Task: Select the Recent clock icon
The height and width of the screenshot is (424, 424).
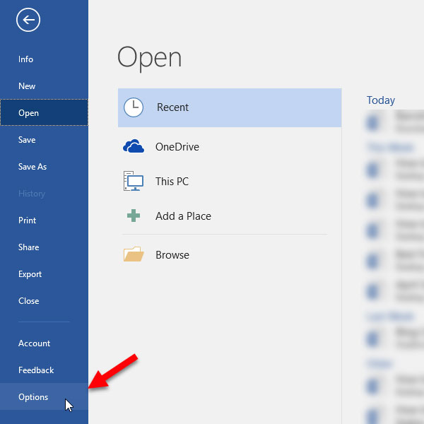Action: [134, 107]
